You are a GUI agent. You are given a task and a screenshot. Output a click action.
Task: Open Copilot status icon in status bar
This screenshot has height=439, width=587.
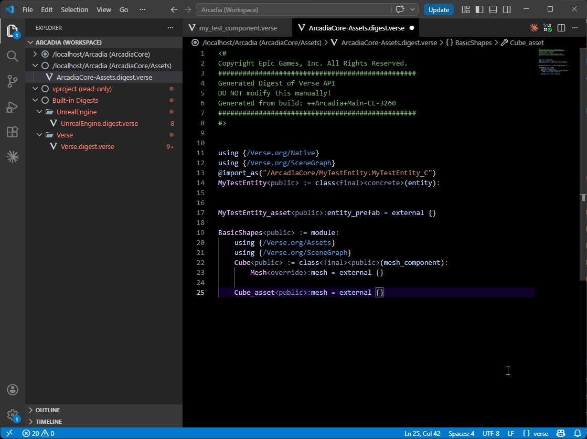coord(561,433)
